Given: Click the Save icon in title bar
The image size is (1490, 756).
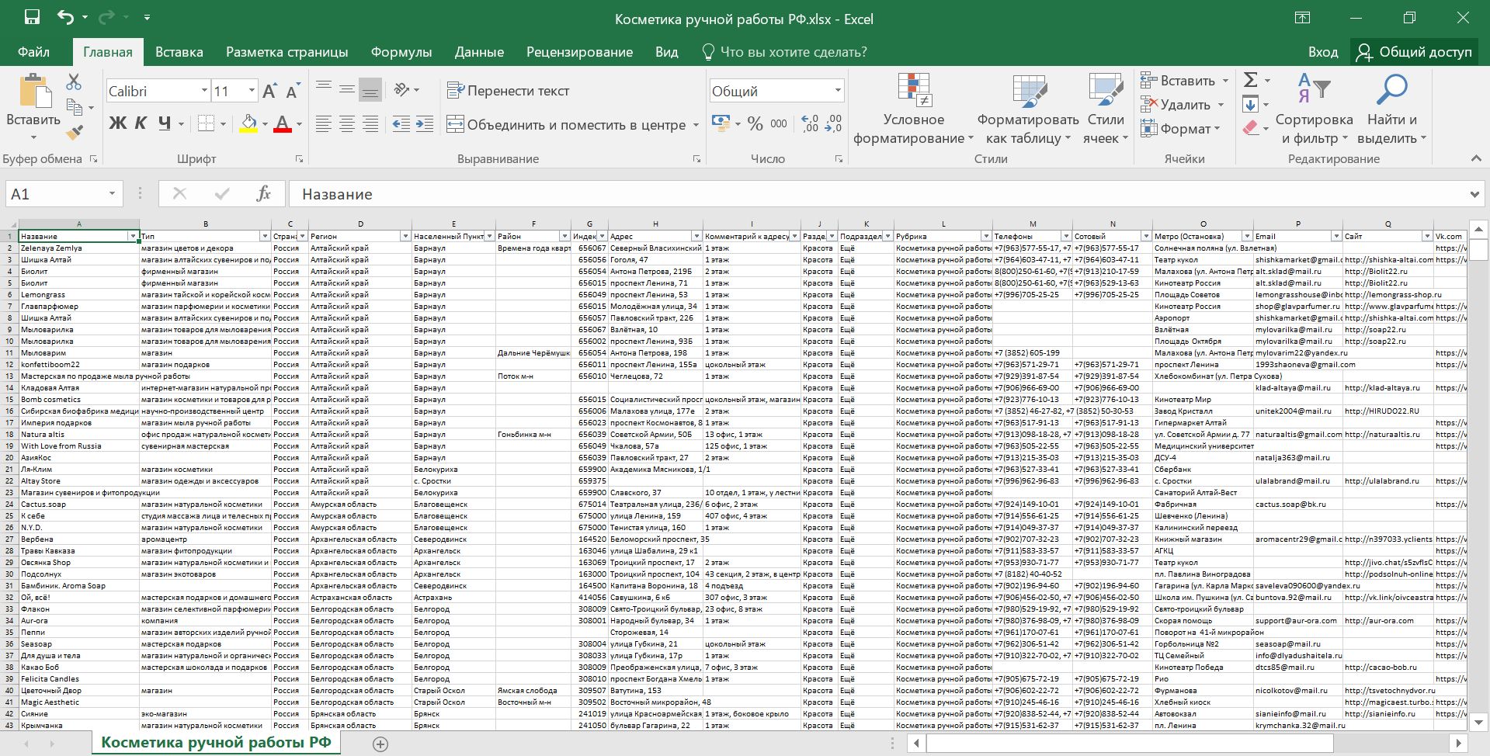Looking at the screenshot, I should pyautogui.click(x=32, y=17).
